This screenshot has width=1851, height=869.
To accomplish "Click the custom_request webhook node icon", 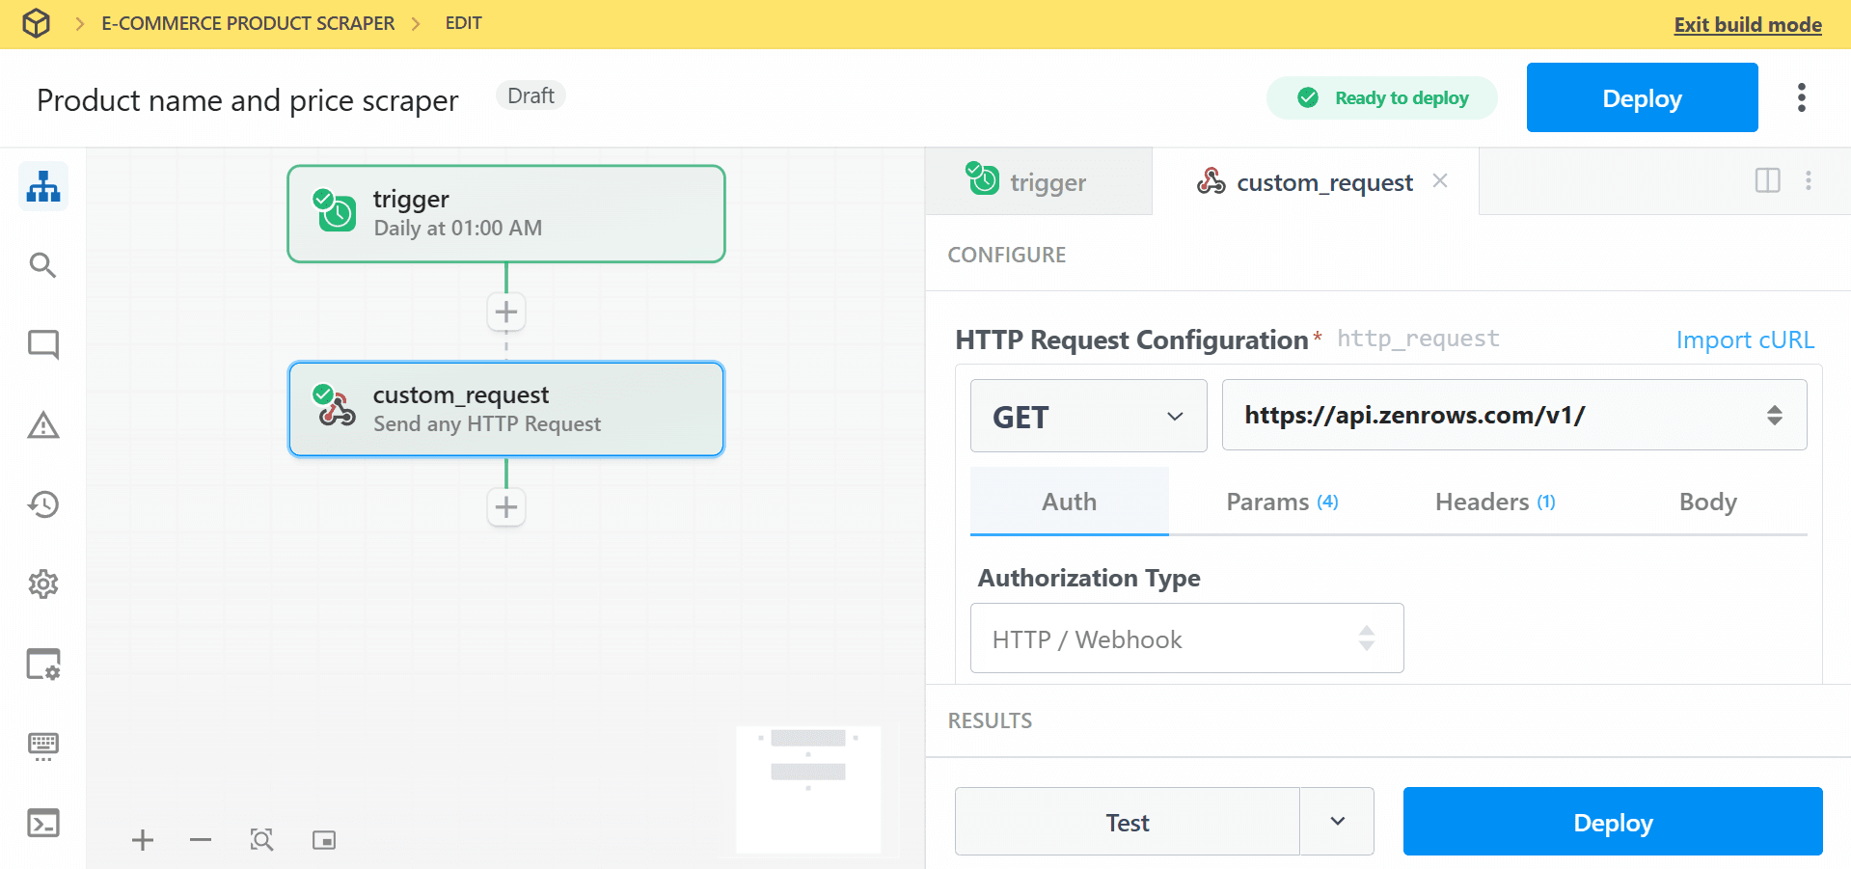I will (335, 406).
